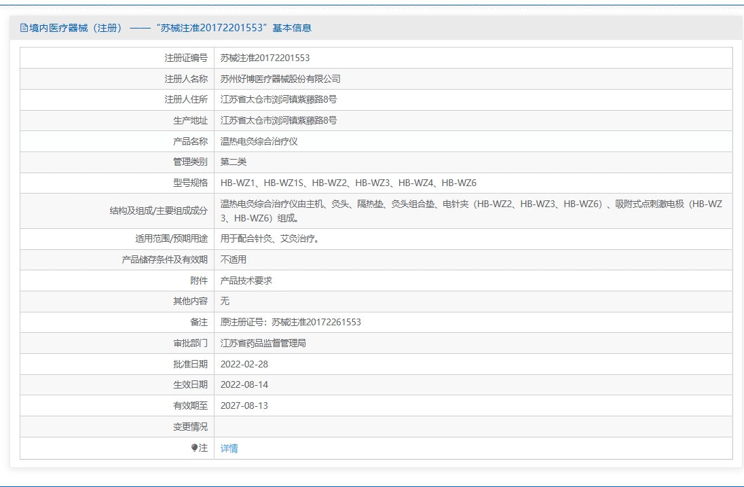Screen dimensions: 744x487
Task: Click the 型号规格 row label
Action: (190, 183)
